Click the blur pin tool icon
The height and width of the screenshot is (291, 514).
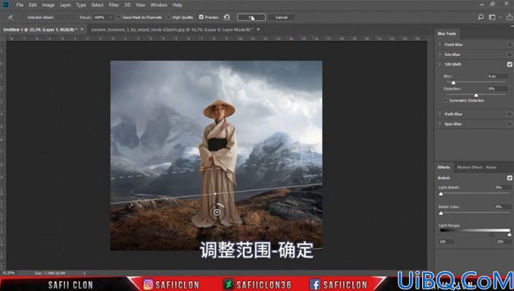(10, 18)
